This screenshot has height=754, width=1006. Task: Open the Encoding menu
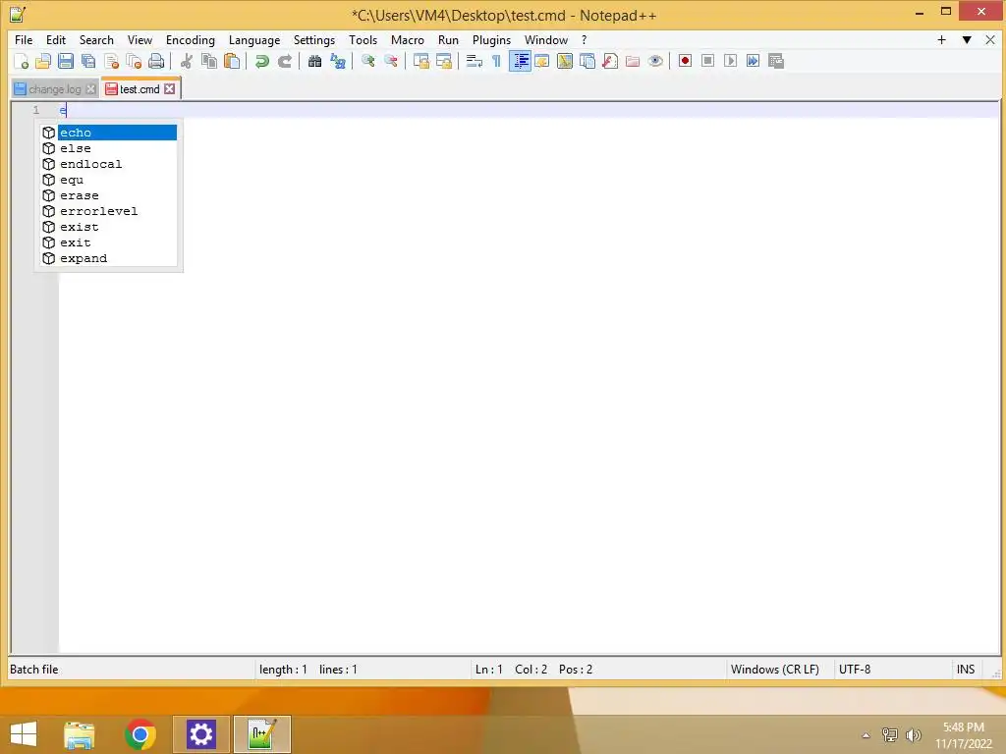coord(190,39)
